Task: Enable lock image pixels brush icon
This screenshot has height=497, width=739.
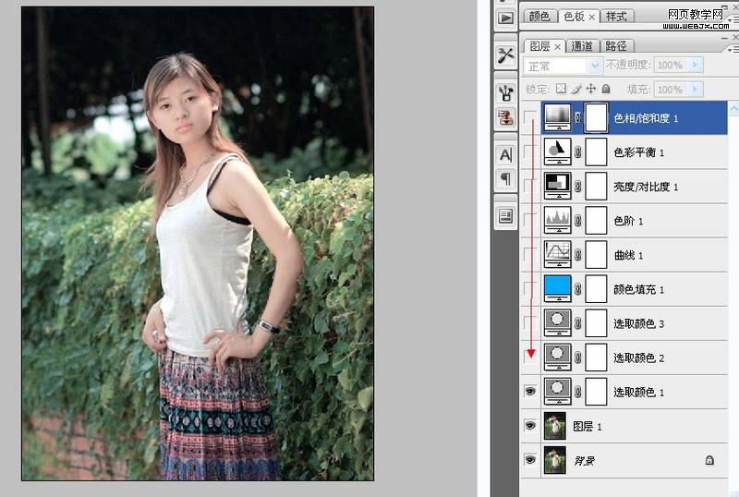Action: [575, 89]
